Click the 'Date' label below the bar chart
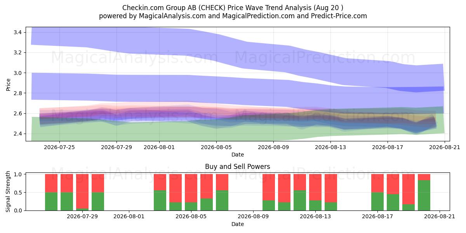 238,224
